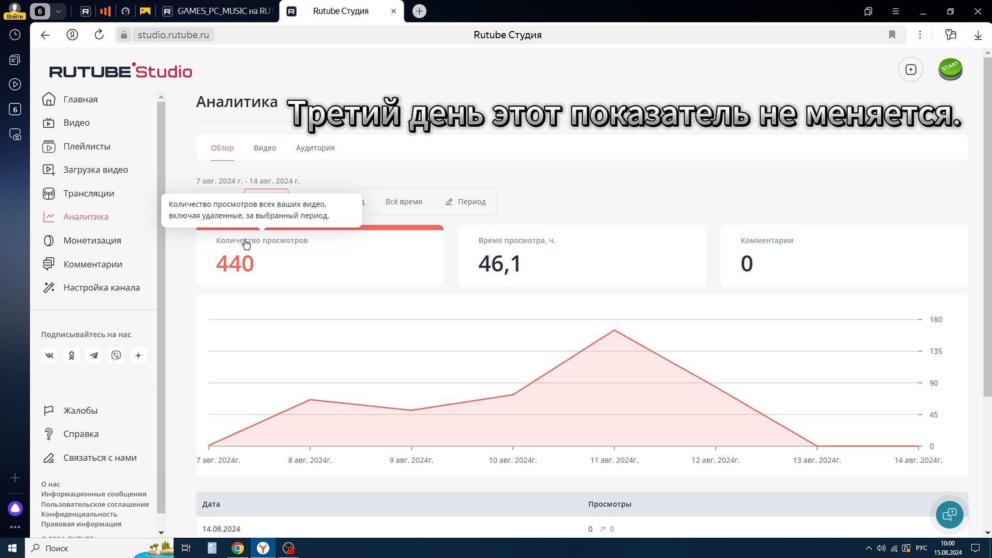Open Yandex Browser taskbar icon
Screen dimensions: 992x558
(x=263, y=548)
